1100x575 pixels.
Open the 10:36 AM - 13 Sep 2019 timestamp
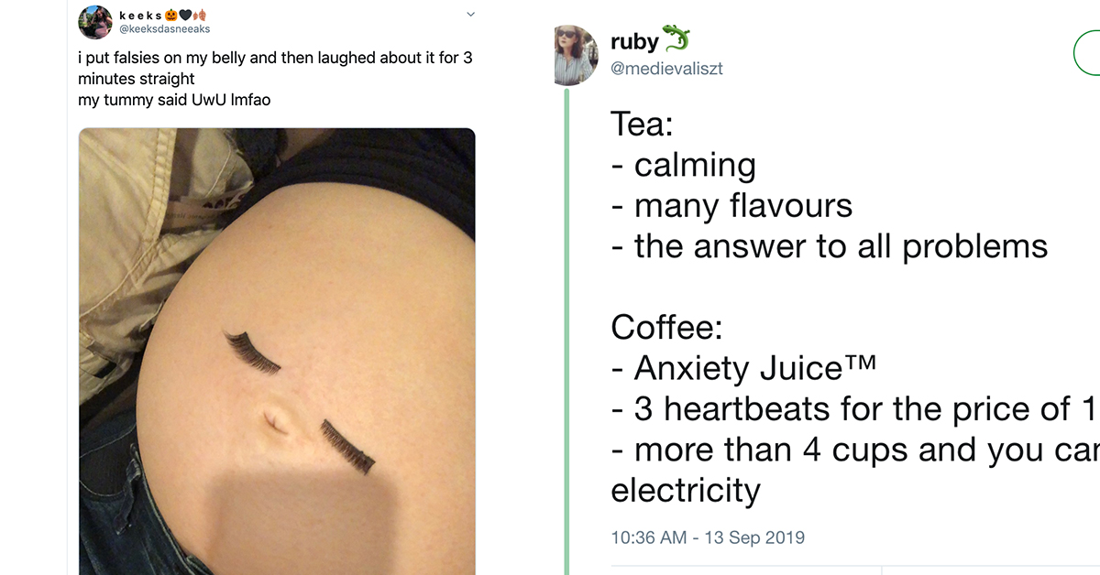point(708,537)
